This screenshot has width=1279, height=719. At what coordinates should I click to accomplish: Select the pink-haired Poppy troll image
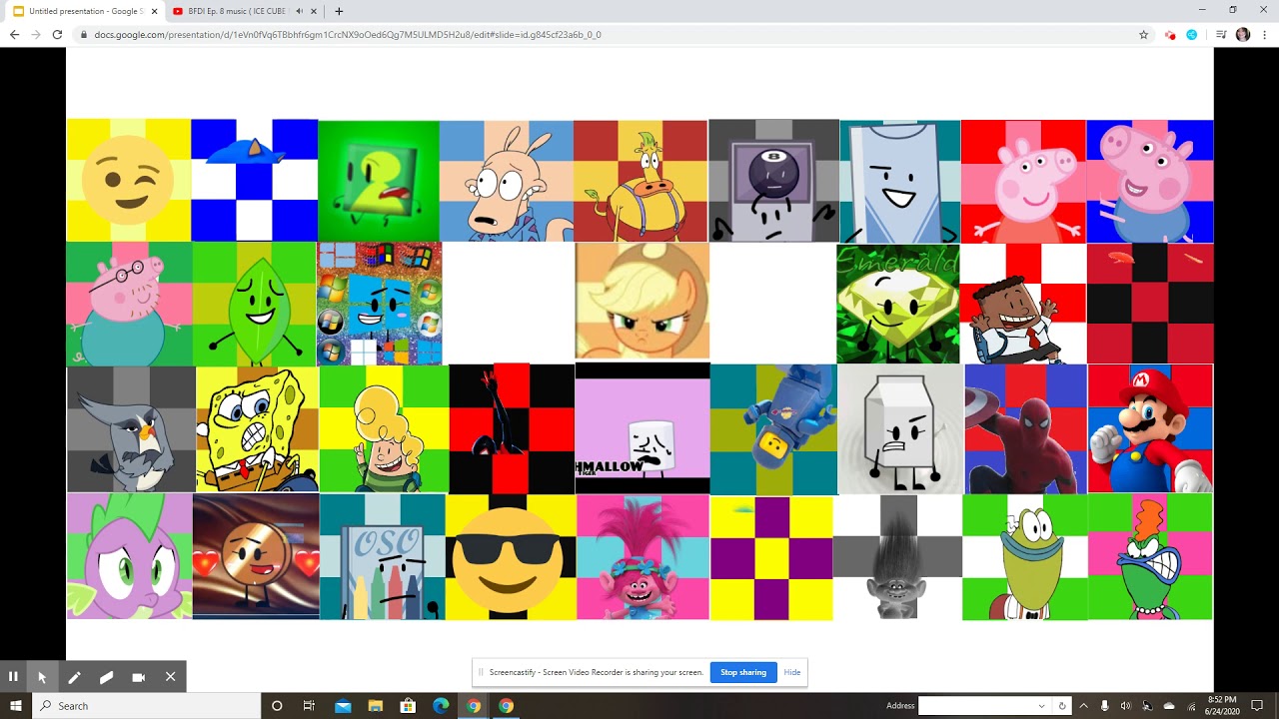click(642, 557)
